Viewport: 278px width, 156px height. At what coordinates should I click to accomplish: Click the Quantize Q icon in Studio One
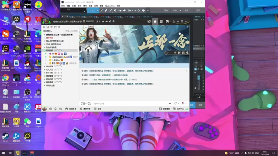coord(139,10)
